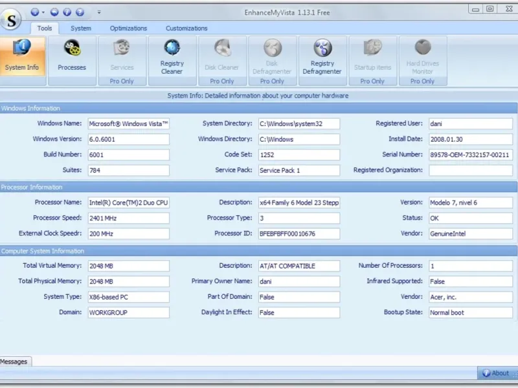
Task: Expand the quick access toolbar customize arrow
Action: tap(99, 12)
